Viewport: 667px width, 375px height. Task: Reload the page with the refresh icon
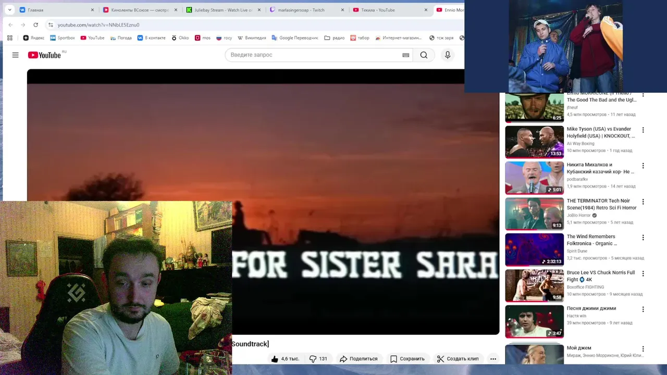point(35,25)
